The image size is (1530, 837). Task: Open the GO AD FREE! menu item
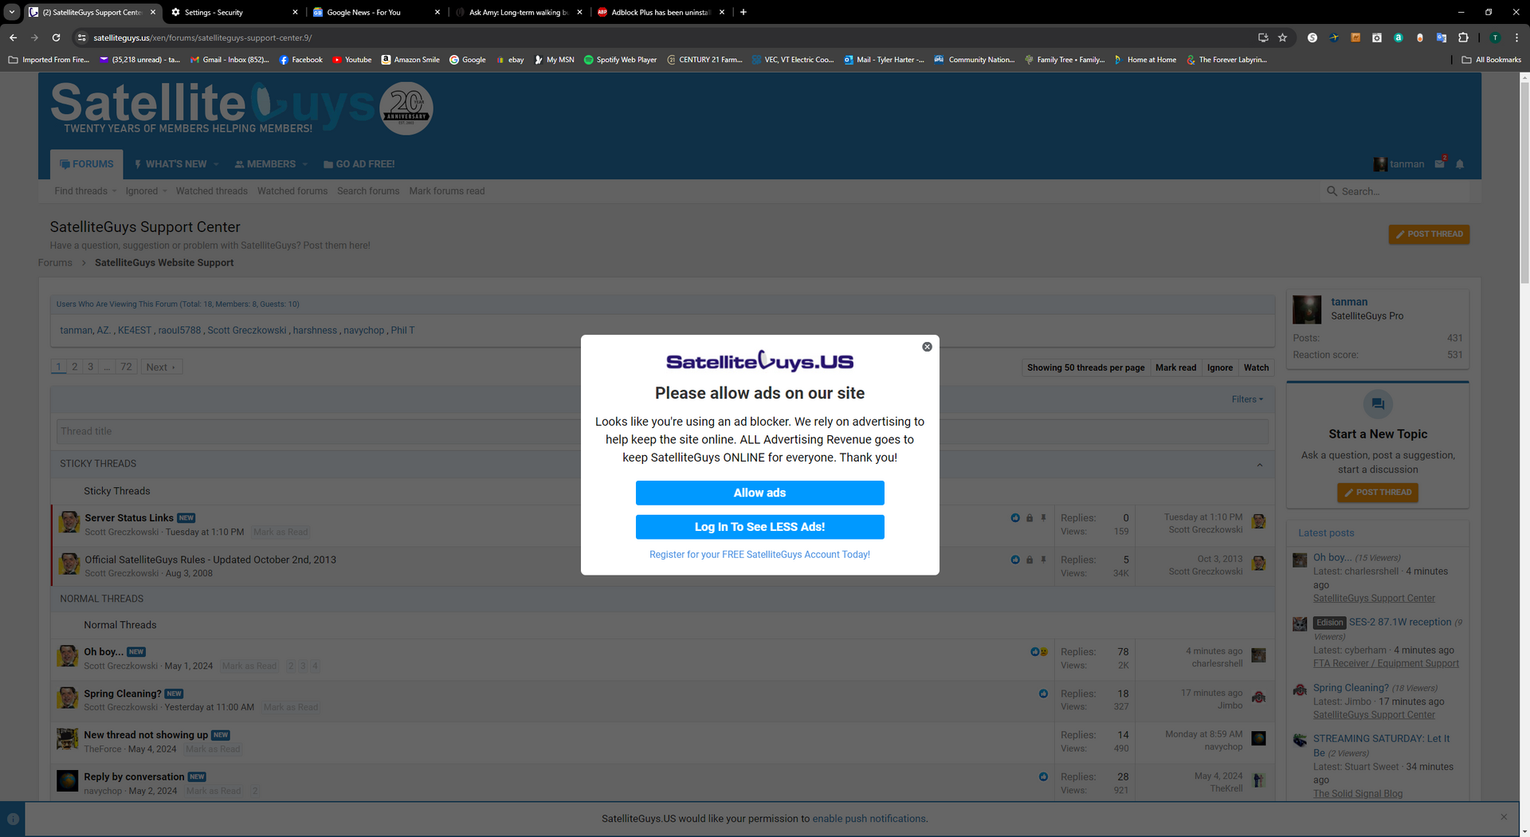click(359, 164)
